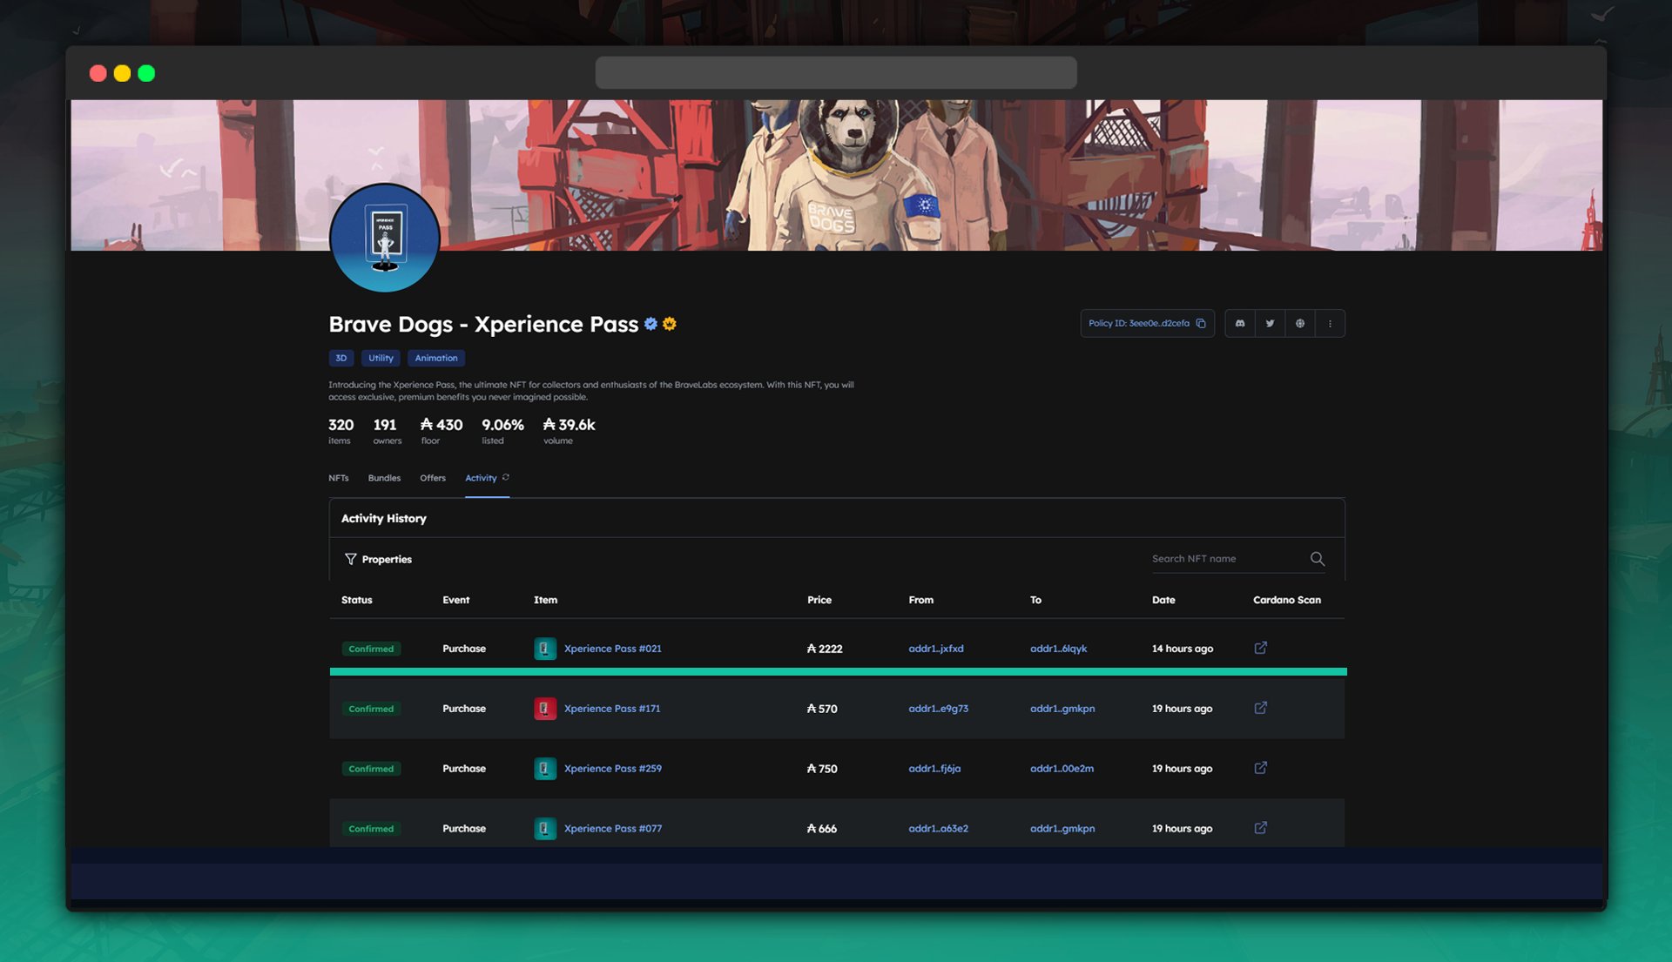Select the Utility tag

381,358
